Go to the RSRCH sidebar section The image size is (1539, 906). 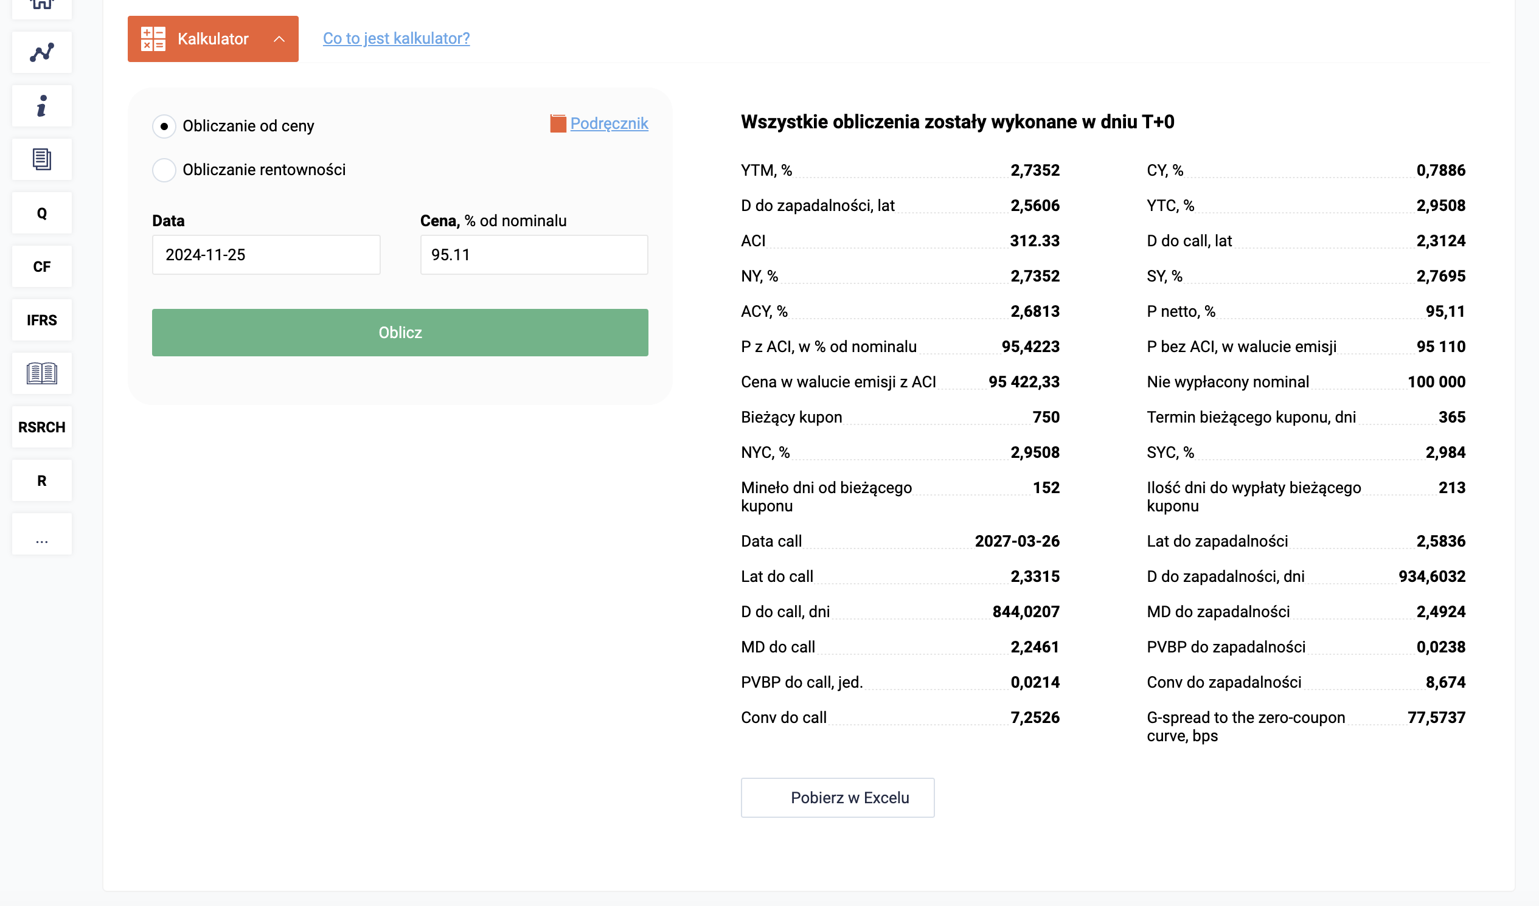41,427
